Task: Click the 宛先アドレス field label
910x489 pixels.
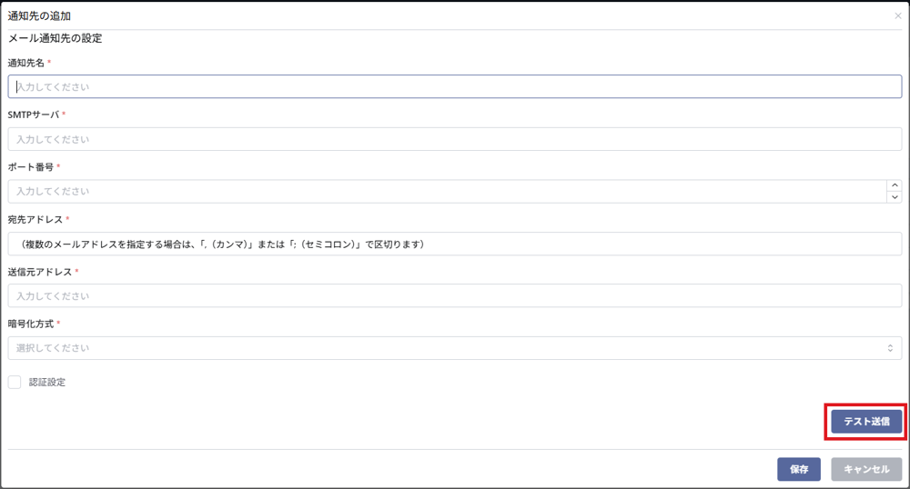Action: [35, 219]
